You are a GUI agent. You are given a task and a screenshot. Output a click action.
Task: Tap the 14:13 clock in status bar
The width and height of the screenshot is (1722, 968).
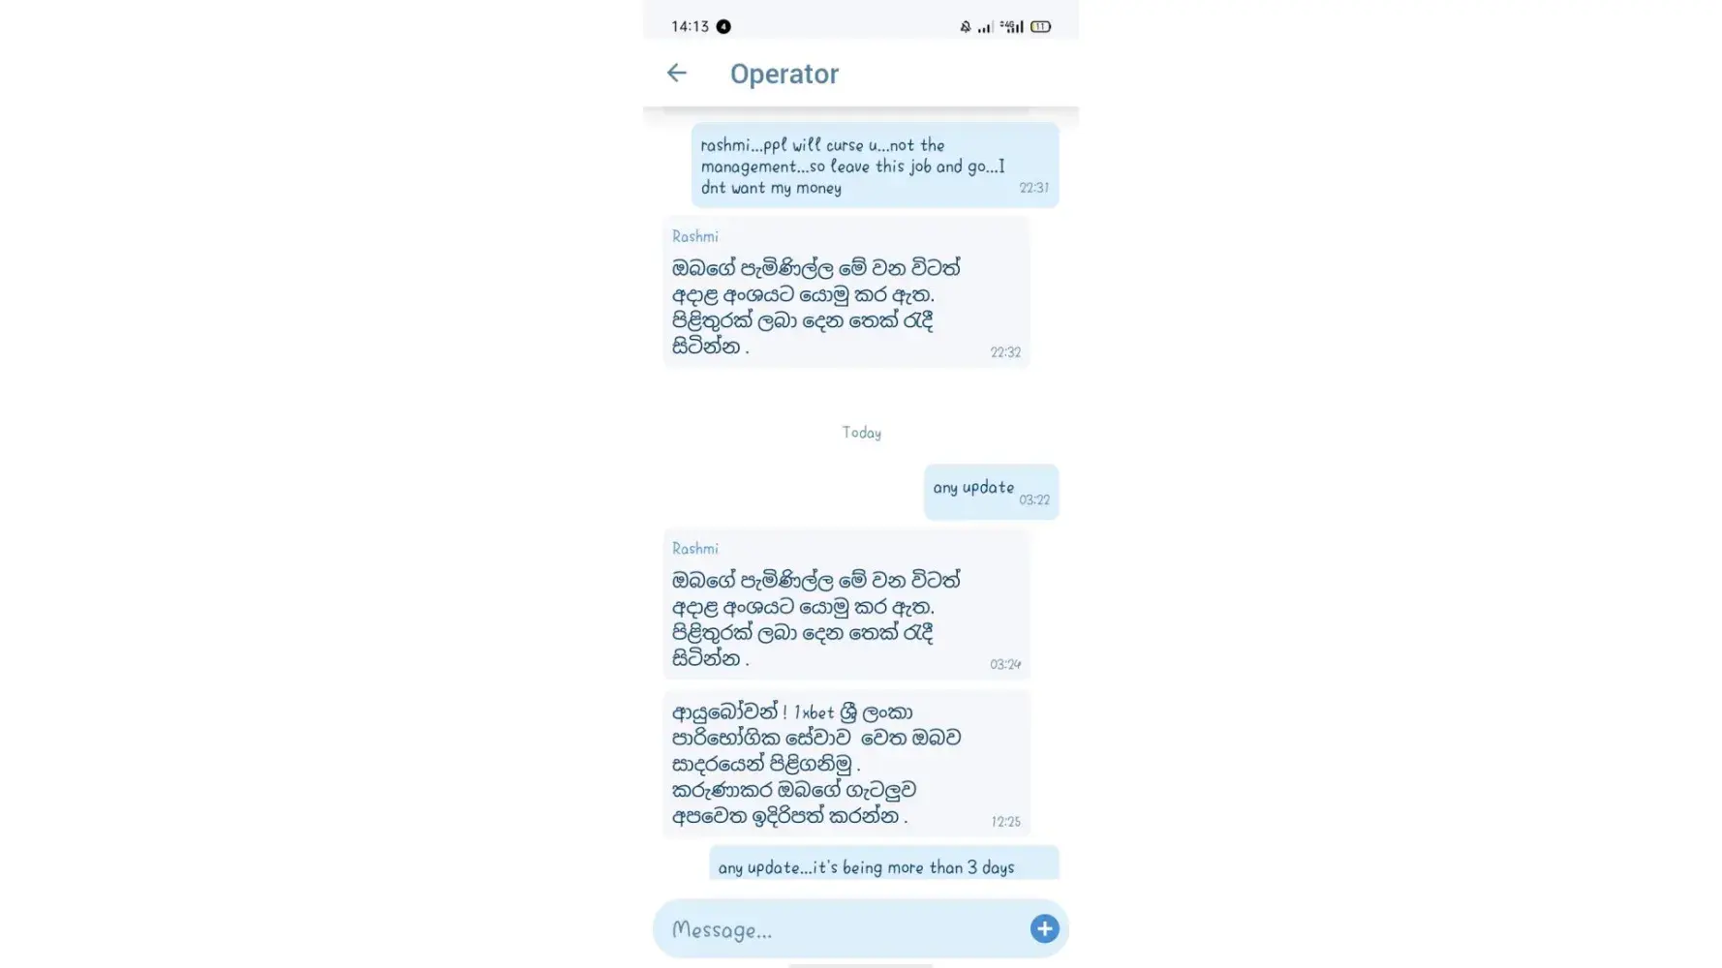690,27
